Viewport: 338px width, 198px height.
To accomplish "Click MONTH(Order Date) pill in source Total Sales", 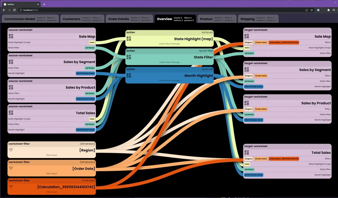I will point(86,130).
